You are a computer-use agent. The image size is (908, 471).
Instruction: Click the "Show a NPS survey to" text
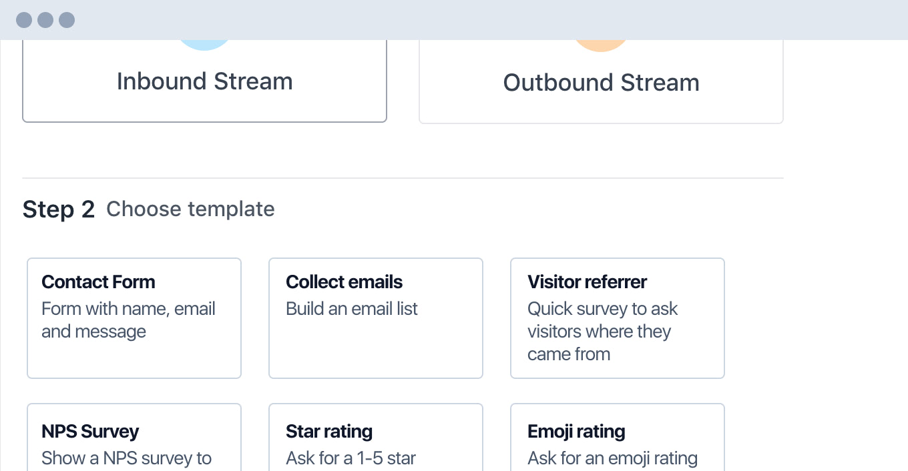(x=126, y=458)
